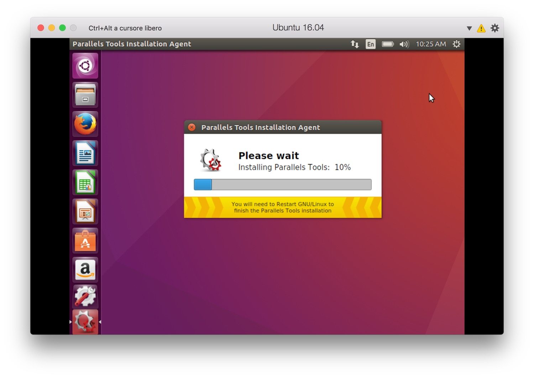Click the 'Ubuntu 16.04' window title

coord(298,28)
